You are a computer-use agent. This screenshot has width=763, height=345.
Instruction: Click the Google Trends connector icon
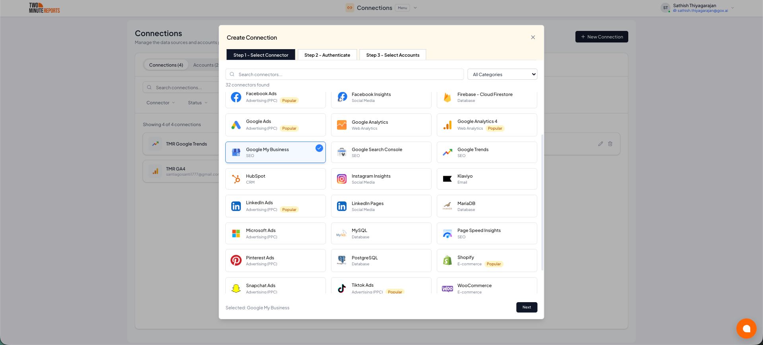447,152
